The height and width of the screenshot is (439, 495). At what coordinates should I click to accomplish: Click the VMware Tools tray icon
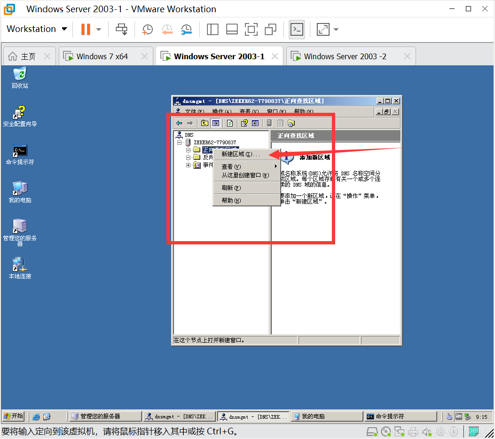click(459, 416)
